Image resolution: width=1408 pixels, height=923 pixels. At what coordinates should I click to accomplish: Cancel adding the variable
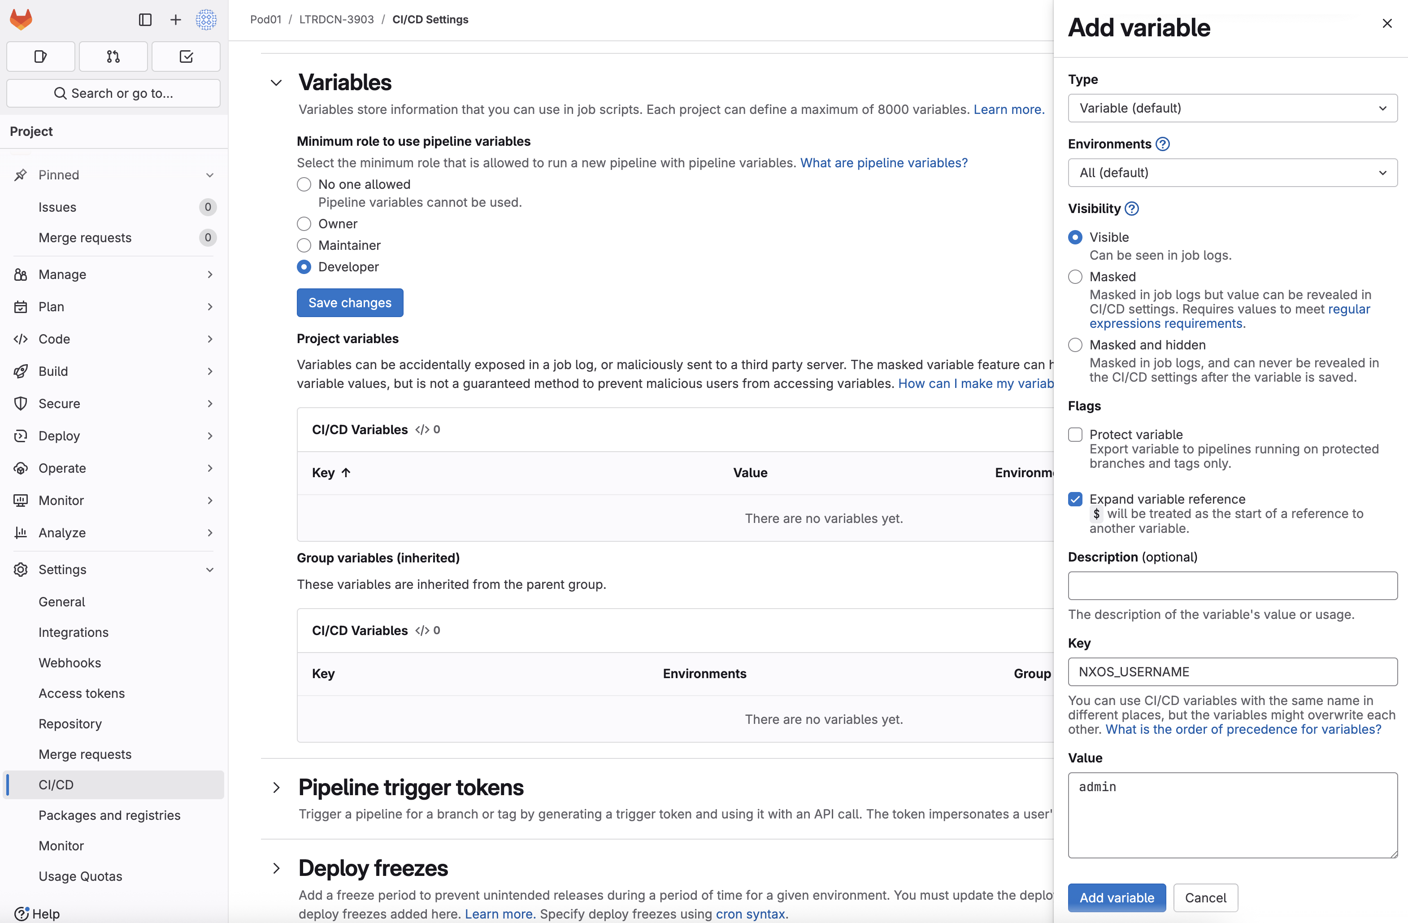coord(1205,897)
